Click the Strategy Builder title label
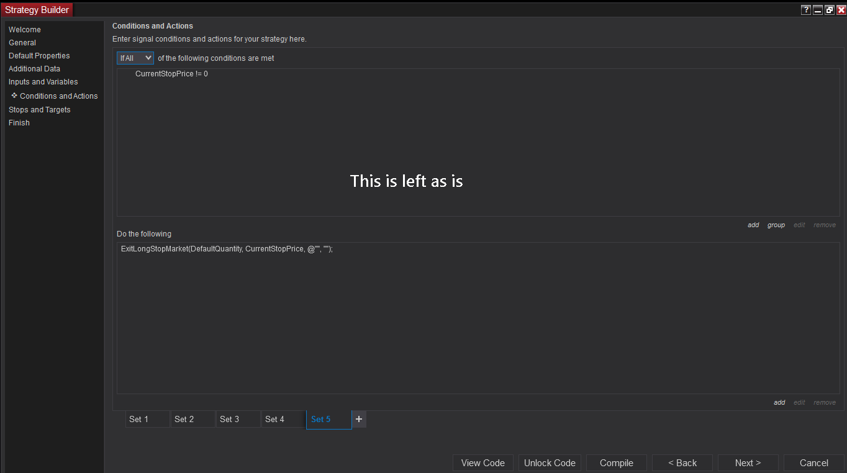 coord(37,10)
